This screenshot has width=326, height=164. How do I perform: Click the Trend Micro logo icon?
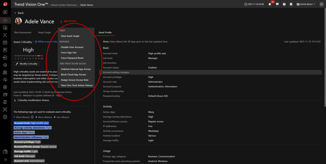pyautogui.click(x=5, y=4)
